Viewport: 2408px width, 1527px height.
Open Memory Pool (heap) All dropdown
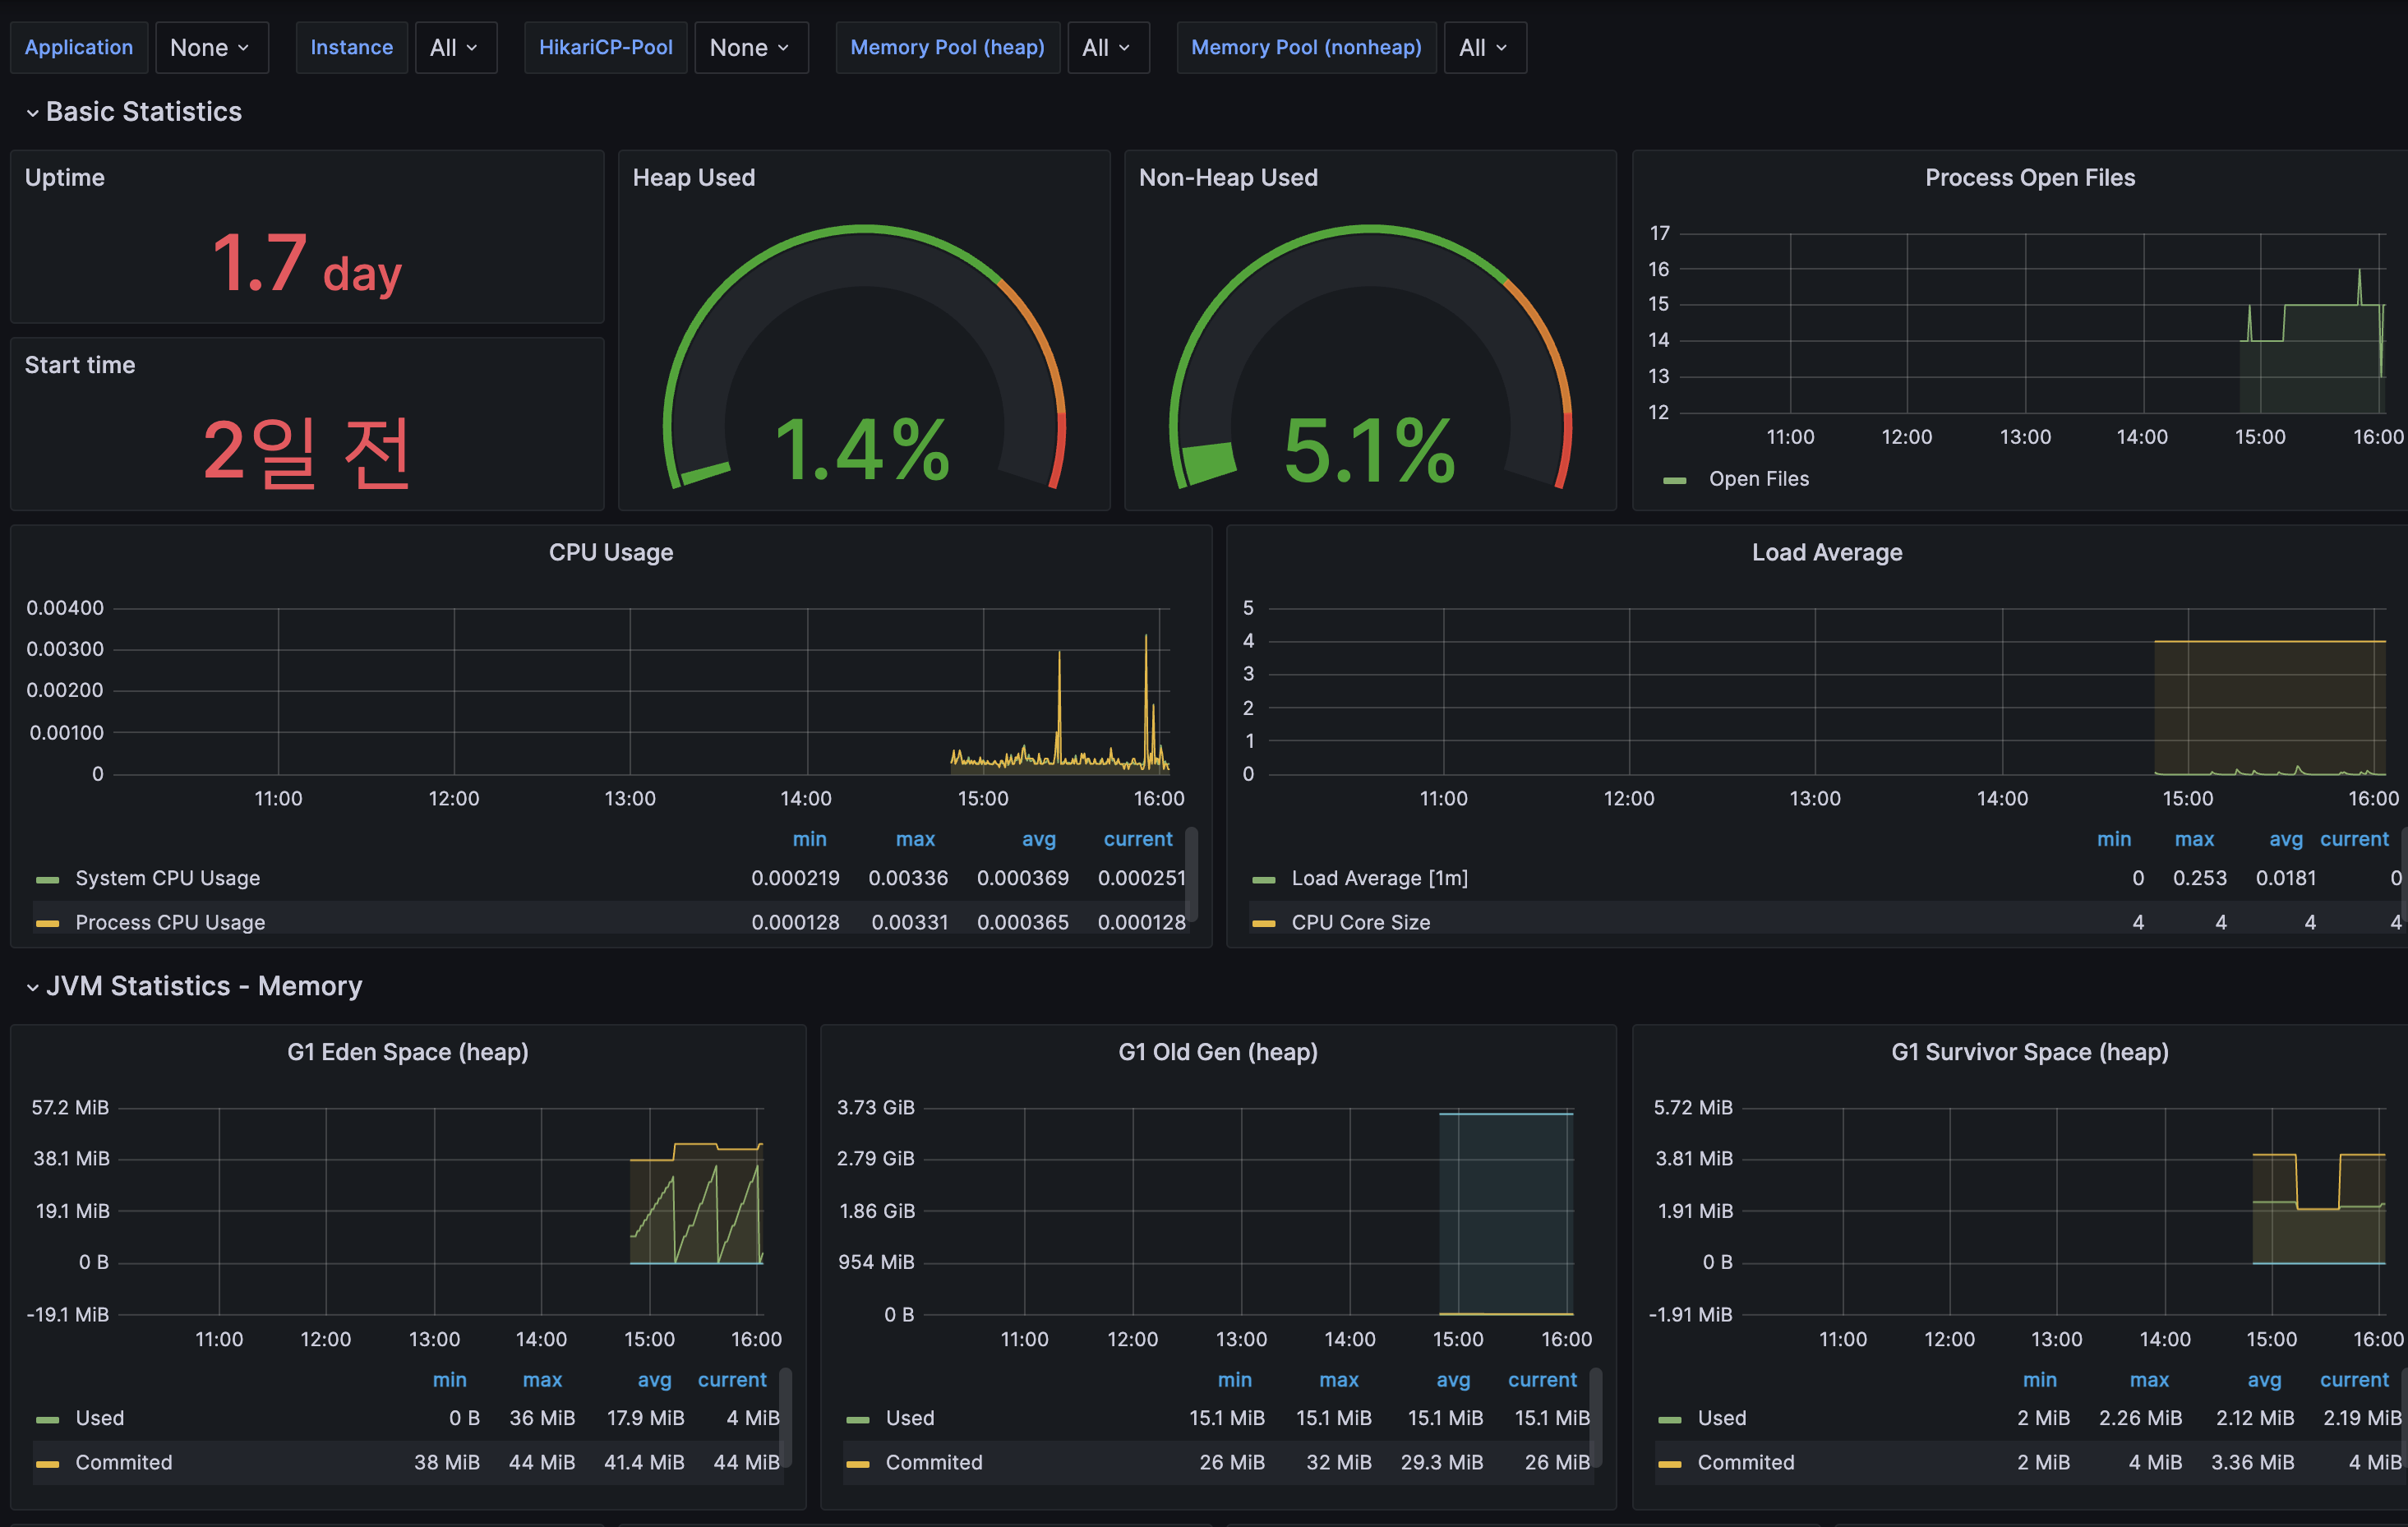click(x=1107, y=47)
